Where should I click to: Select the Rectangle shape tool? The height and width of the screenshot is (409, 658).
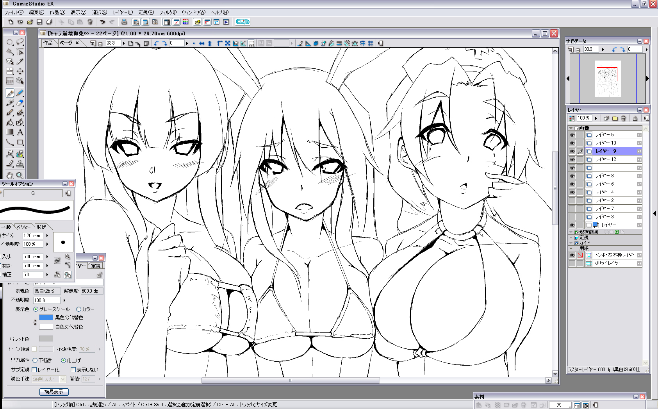click(x=20, y=143)
